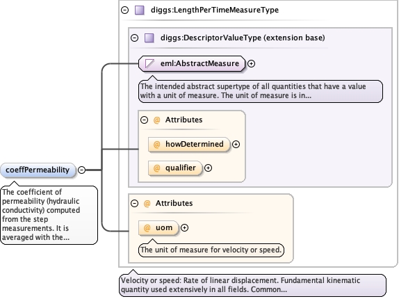The height and width of the screenshot is (299, 399).
Task: Expand the eml:AbstractMeasure element
Action: [251, 63]
